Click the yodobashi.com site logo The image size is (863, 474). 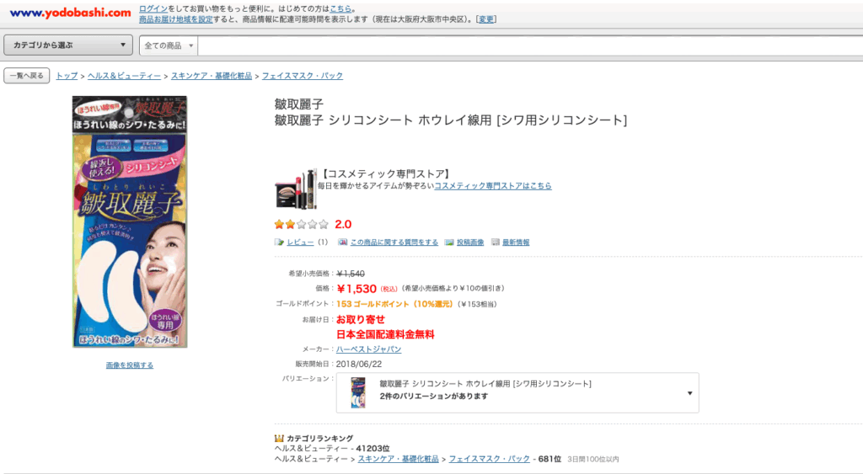71,13
